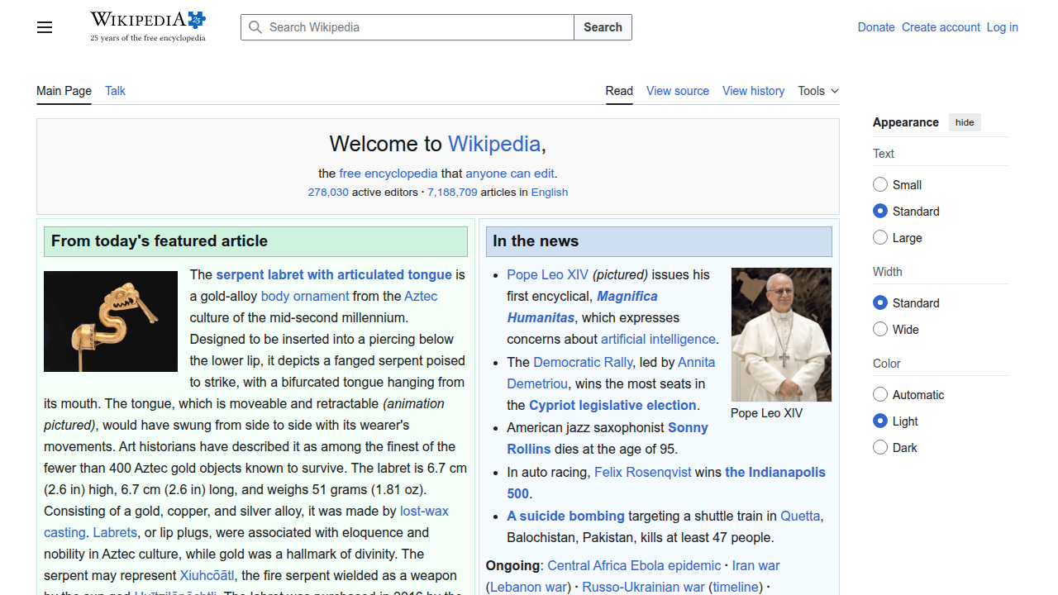Select Automatic color mode

tap(880, 394)
